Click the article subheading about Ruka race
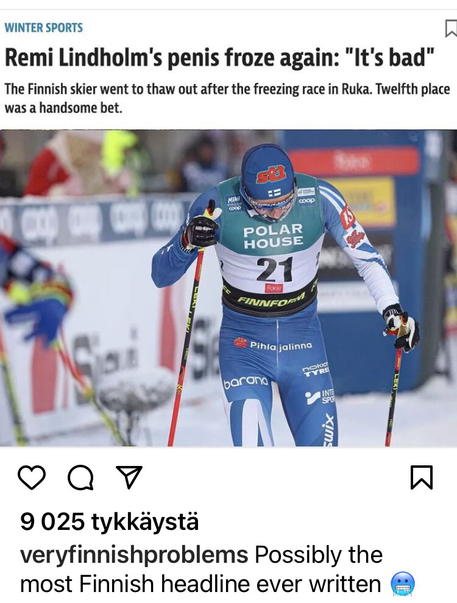The image size is (457, 603). (x=227, y=98)
